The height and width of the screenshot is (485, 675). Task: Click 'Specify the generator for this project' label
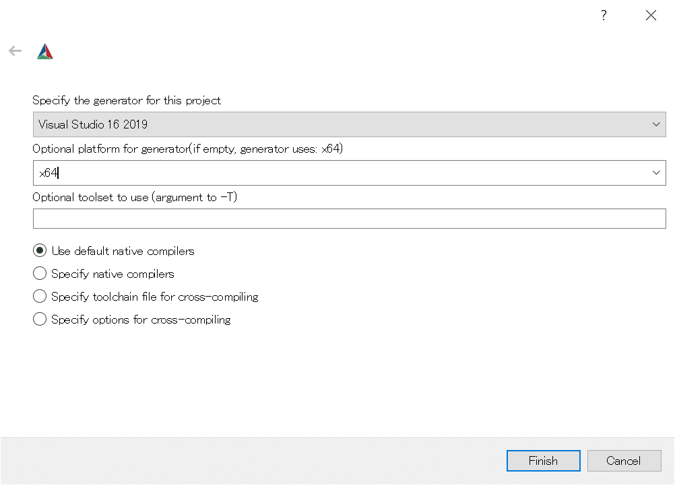point(127,101)
